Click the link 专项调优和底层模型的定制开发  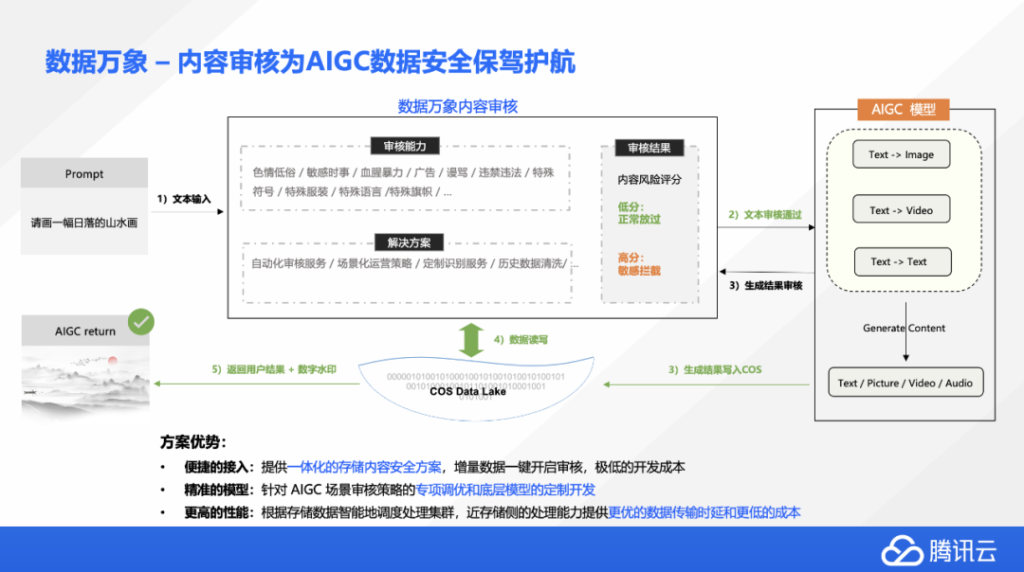coord(505,490)
